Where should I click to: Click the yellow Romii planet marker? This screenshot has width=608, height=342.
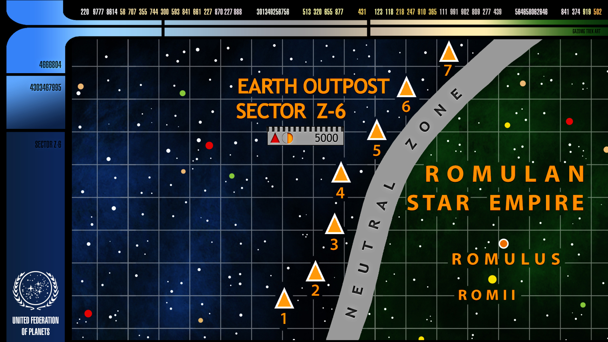pos(492,279)
